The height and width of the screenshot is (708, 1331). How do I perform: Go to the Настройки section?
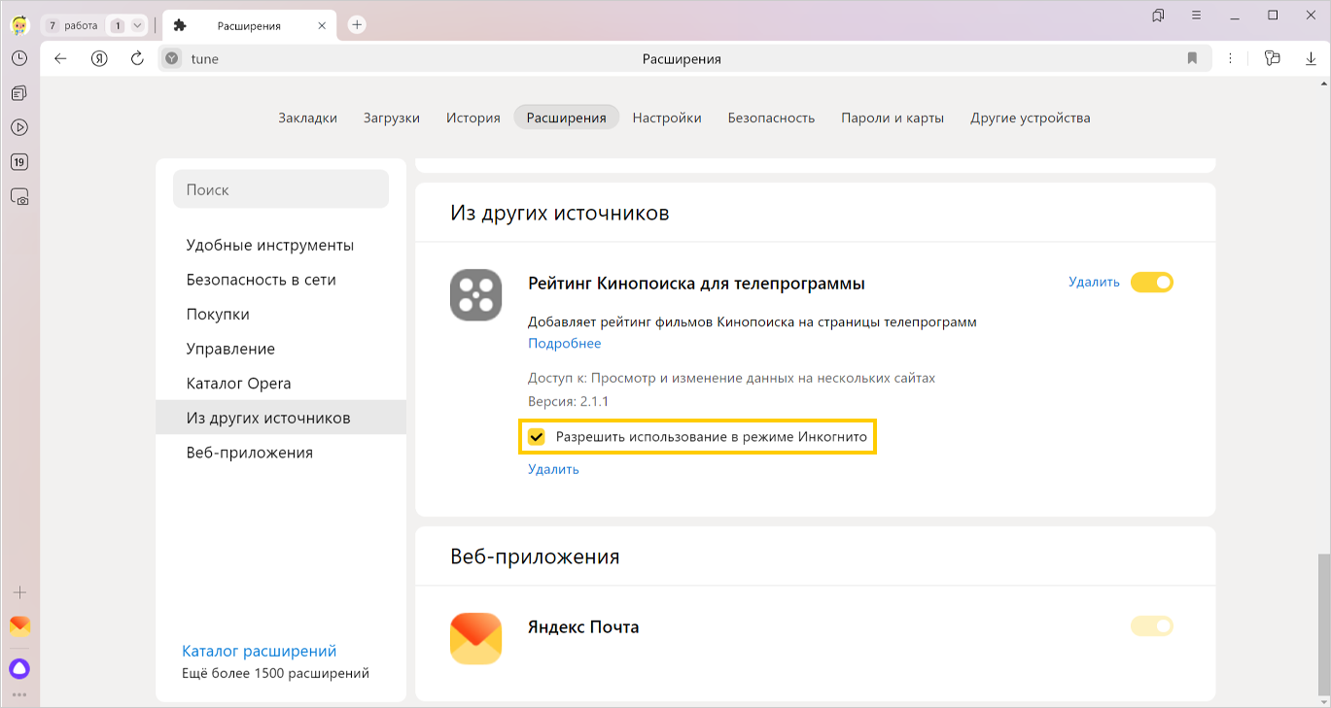pos(667,118)
